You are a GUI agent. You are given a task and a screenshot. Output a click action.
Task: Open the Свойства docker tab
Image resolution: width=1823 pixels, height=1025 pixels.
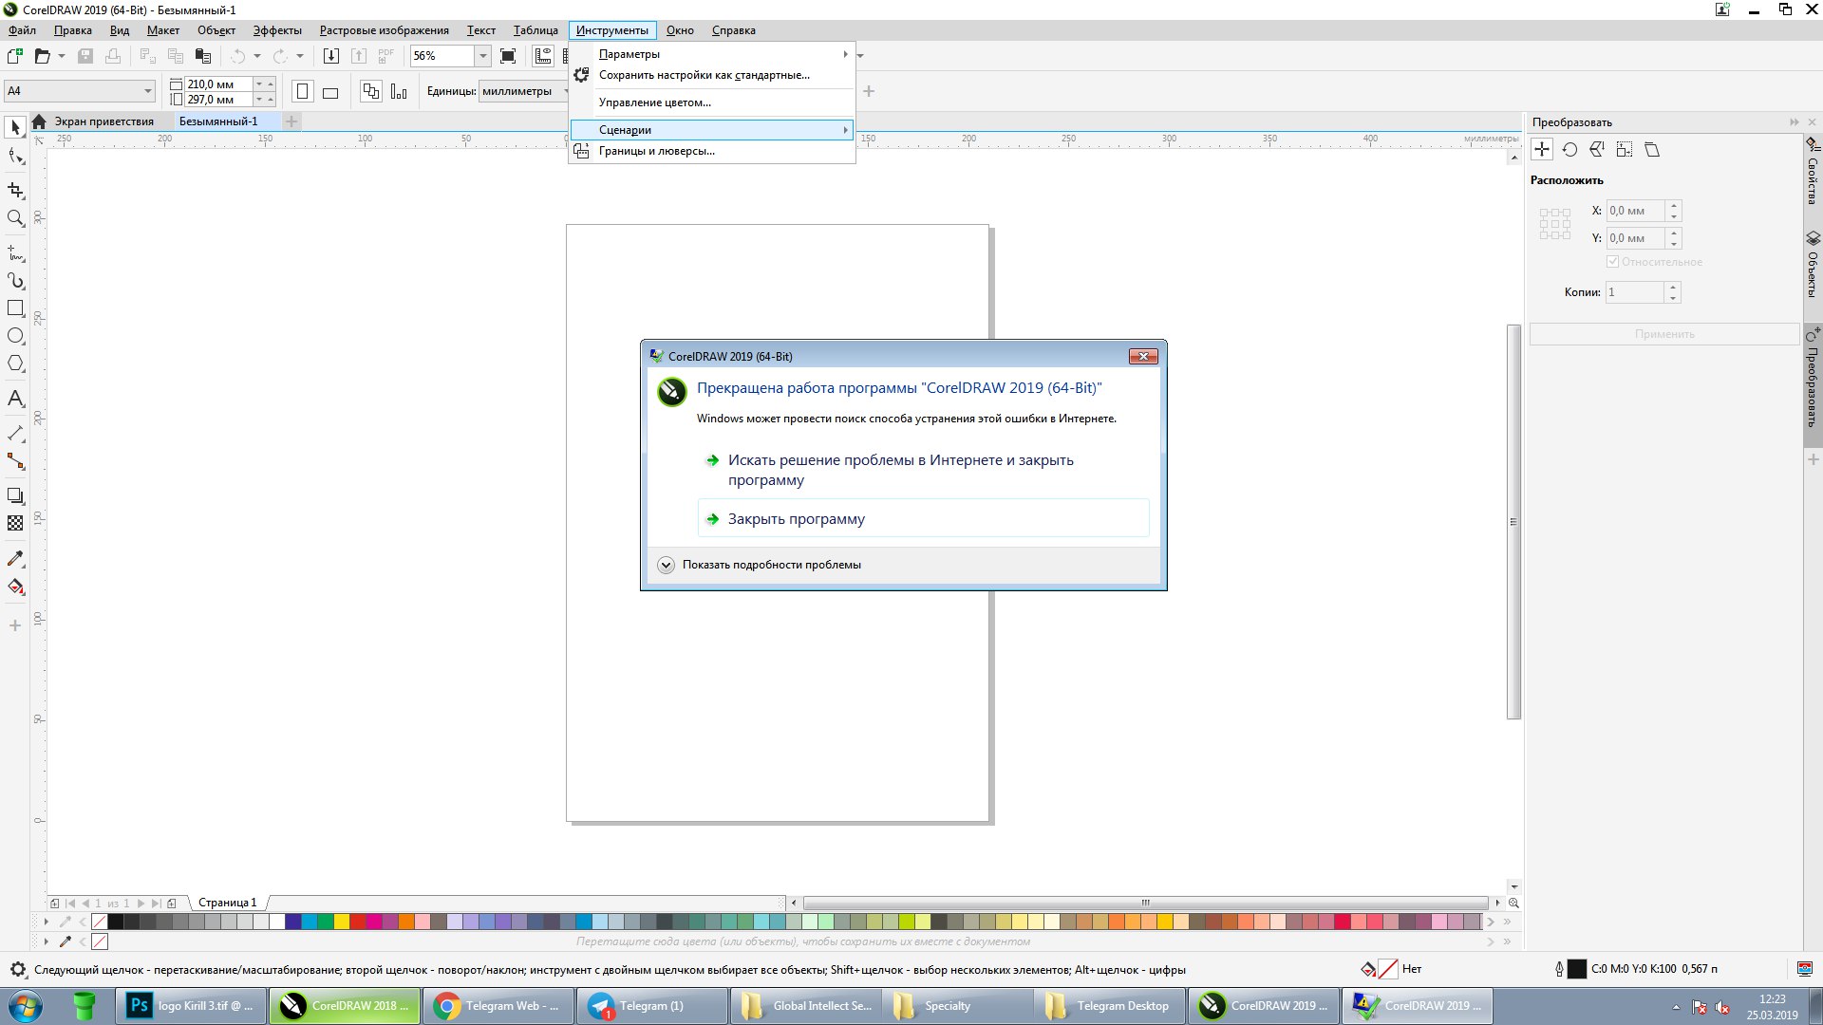pyautogui.click(x=1813, y=171)
